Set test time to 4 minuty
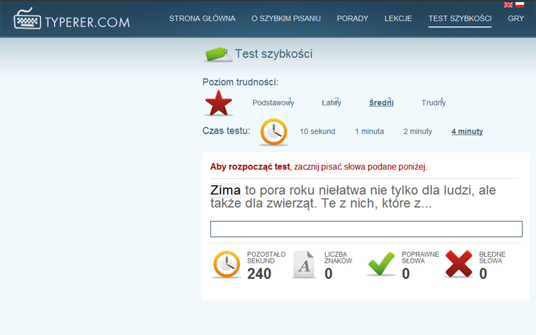 coord(467,131)
